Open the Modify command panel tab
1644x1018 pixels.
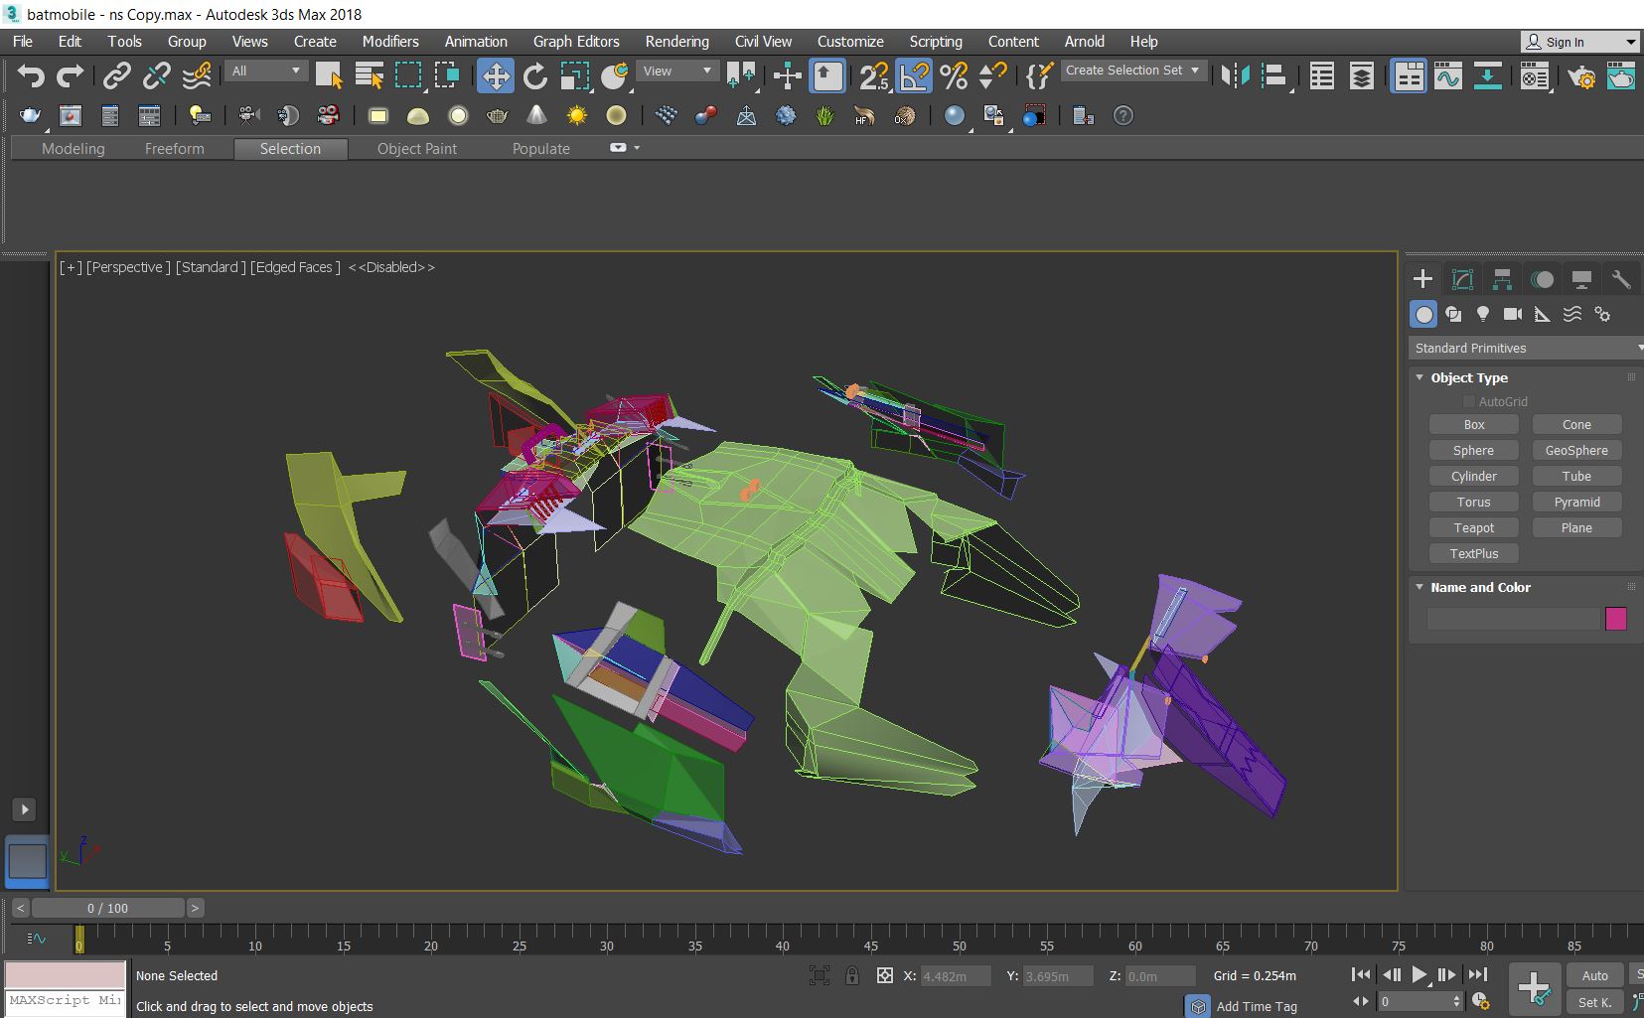pyautogui.click(x=1462, y=279)
